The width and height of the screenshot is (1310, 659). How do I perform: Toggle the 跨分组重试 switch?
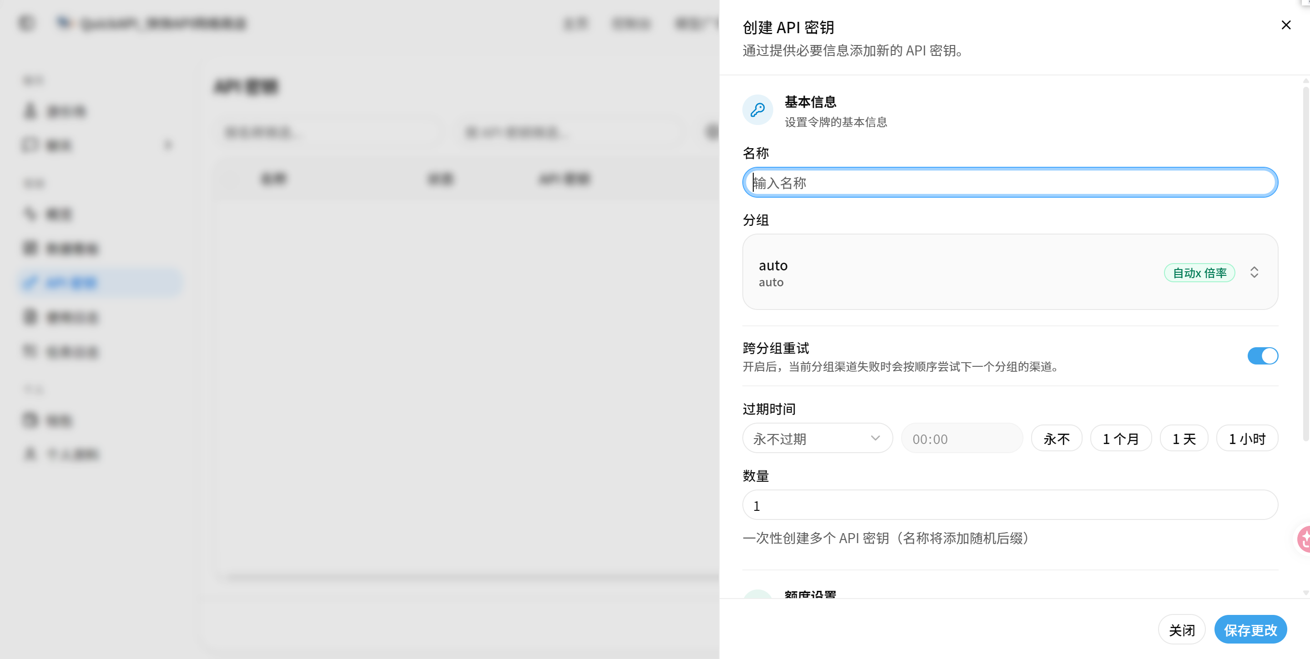point(1262,356)
